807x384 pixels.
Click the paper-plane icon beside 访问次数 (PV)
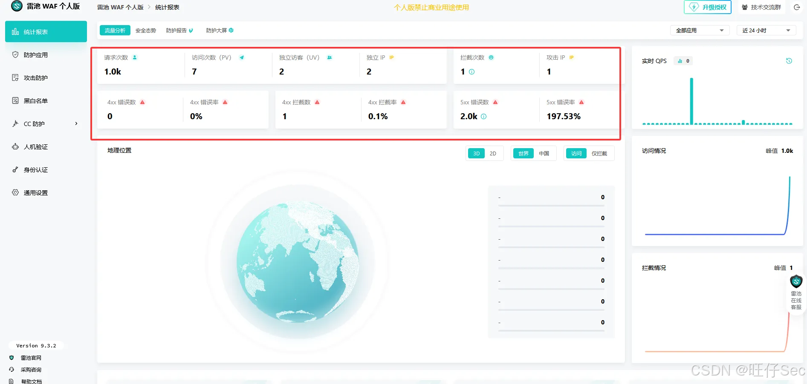(x=242, y=57)
